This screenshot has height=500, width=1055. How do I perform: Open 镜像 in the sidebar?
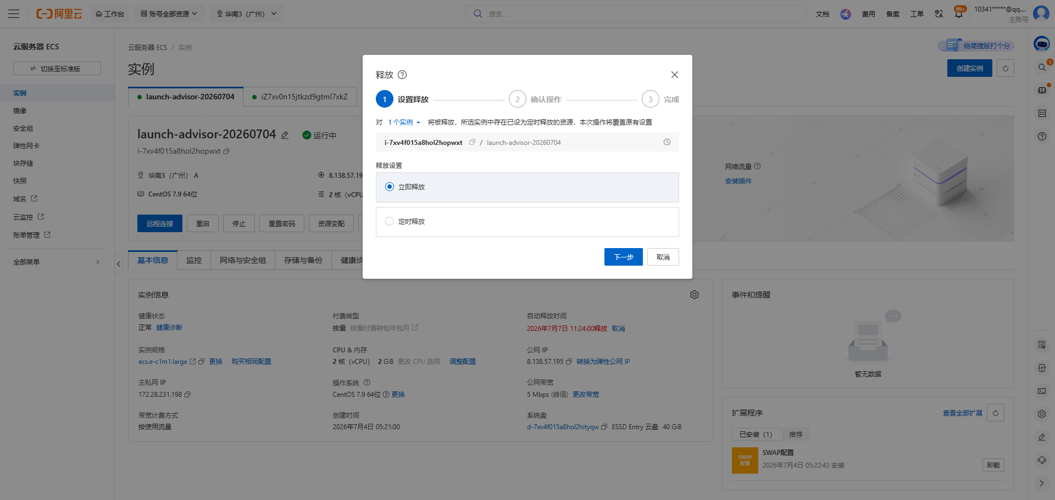pos(20,111)
